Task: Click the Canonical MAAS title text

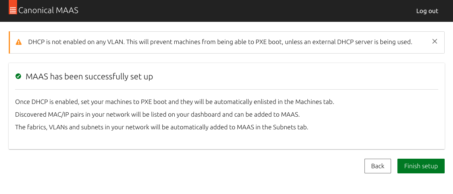Action: [48, 11]
